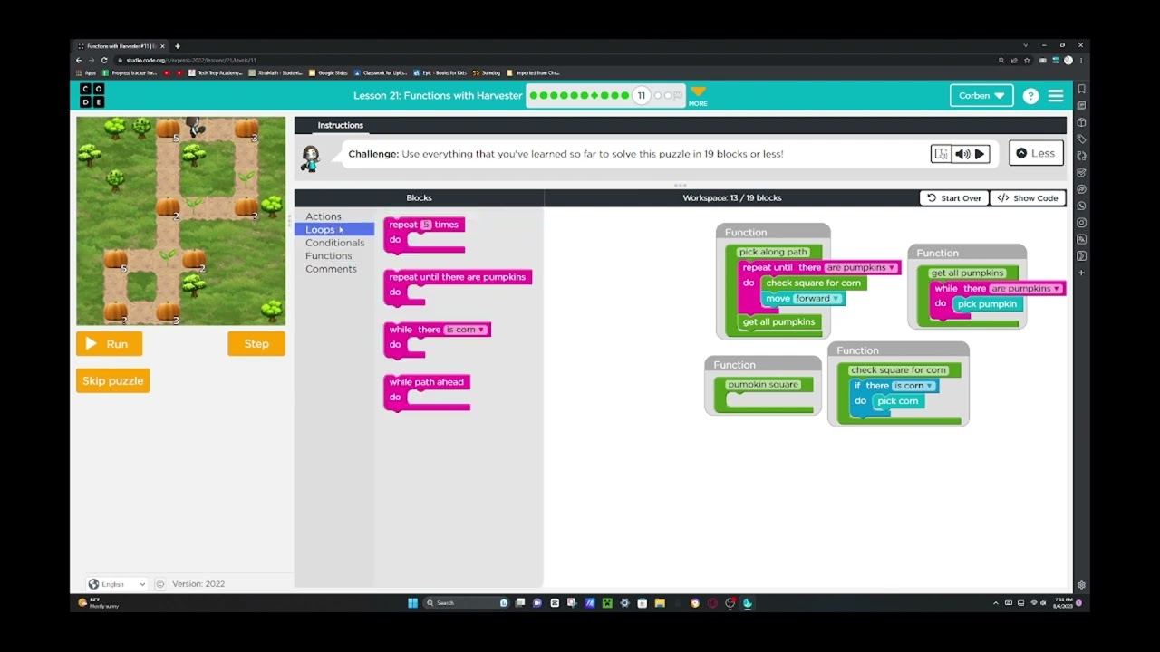The image size is (1160, 652).
Task: Click Skip puzzle button
Action: [x=112, y=381]
